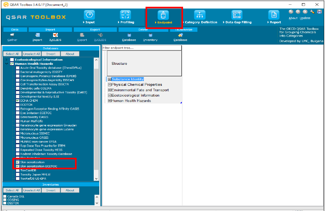
Task: Click the Import icon under Import group
Action: pyautogui.click(x=37, y=35)
